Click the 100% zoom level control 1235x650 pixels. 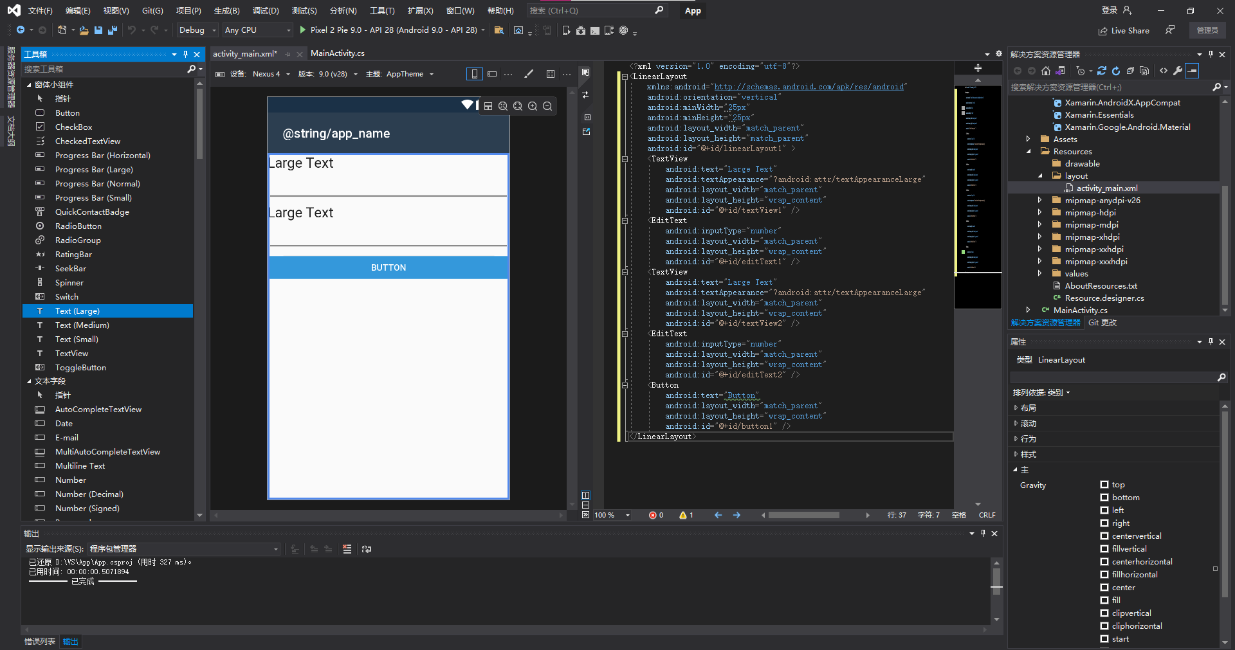pos(603,514)
